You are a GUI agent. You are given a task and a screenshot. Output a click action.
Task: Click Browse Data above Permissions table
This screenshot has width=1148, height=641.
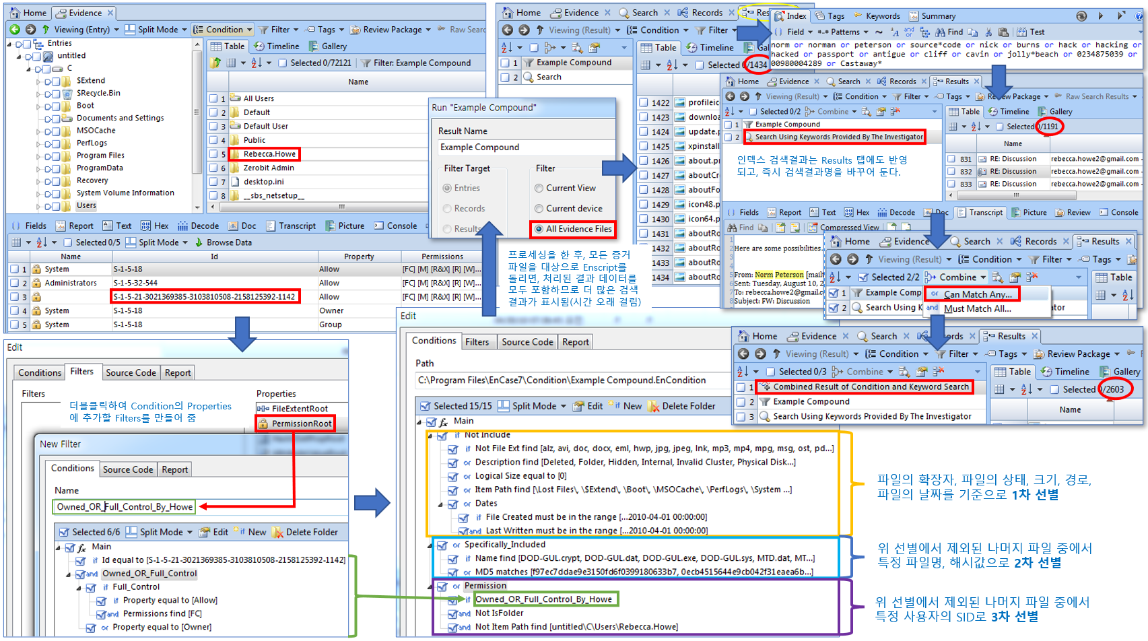coord(224,242)
